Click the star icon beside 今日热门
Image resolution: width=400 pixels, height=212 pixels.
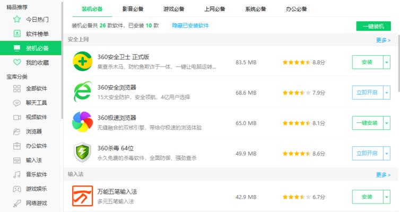17,19
